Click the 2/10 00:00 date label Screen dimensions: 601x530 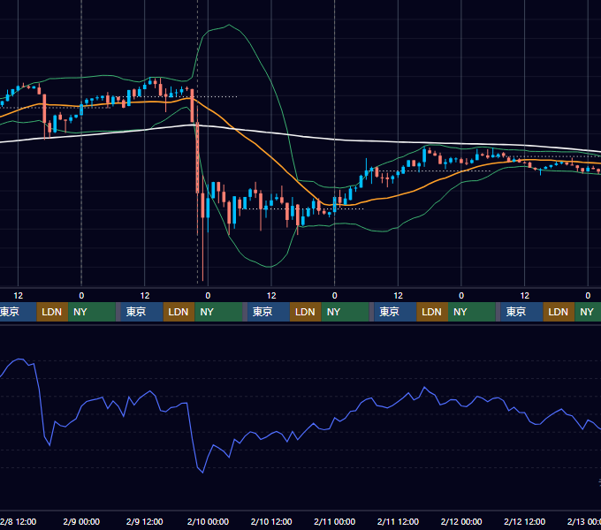tap(208, 521)
